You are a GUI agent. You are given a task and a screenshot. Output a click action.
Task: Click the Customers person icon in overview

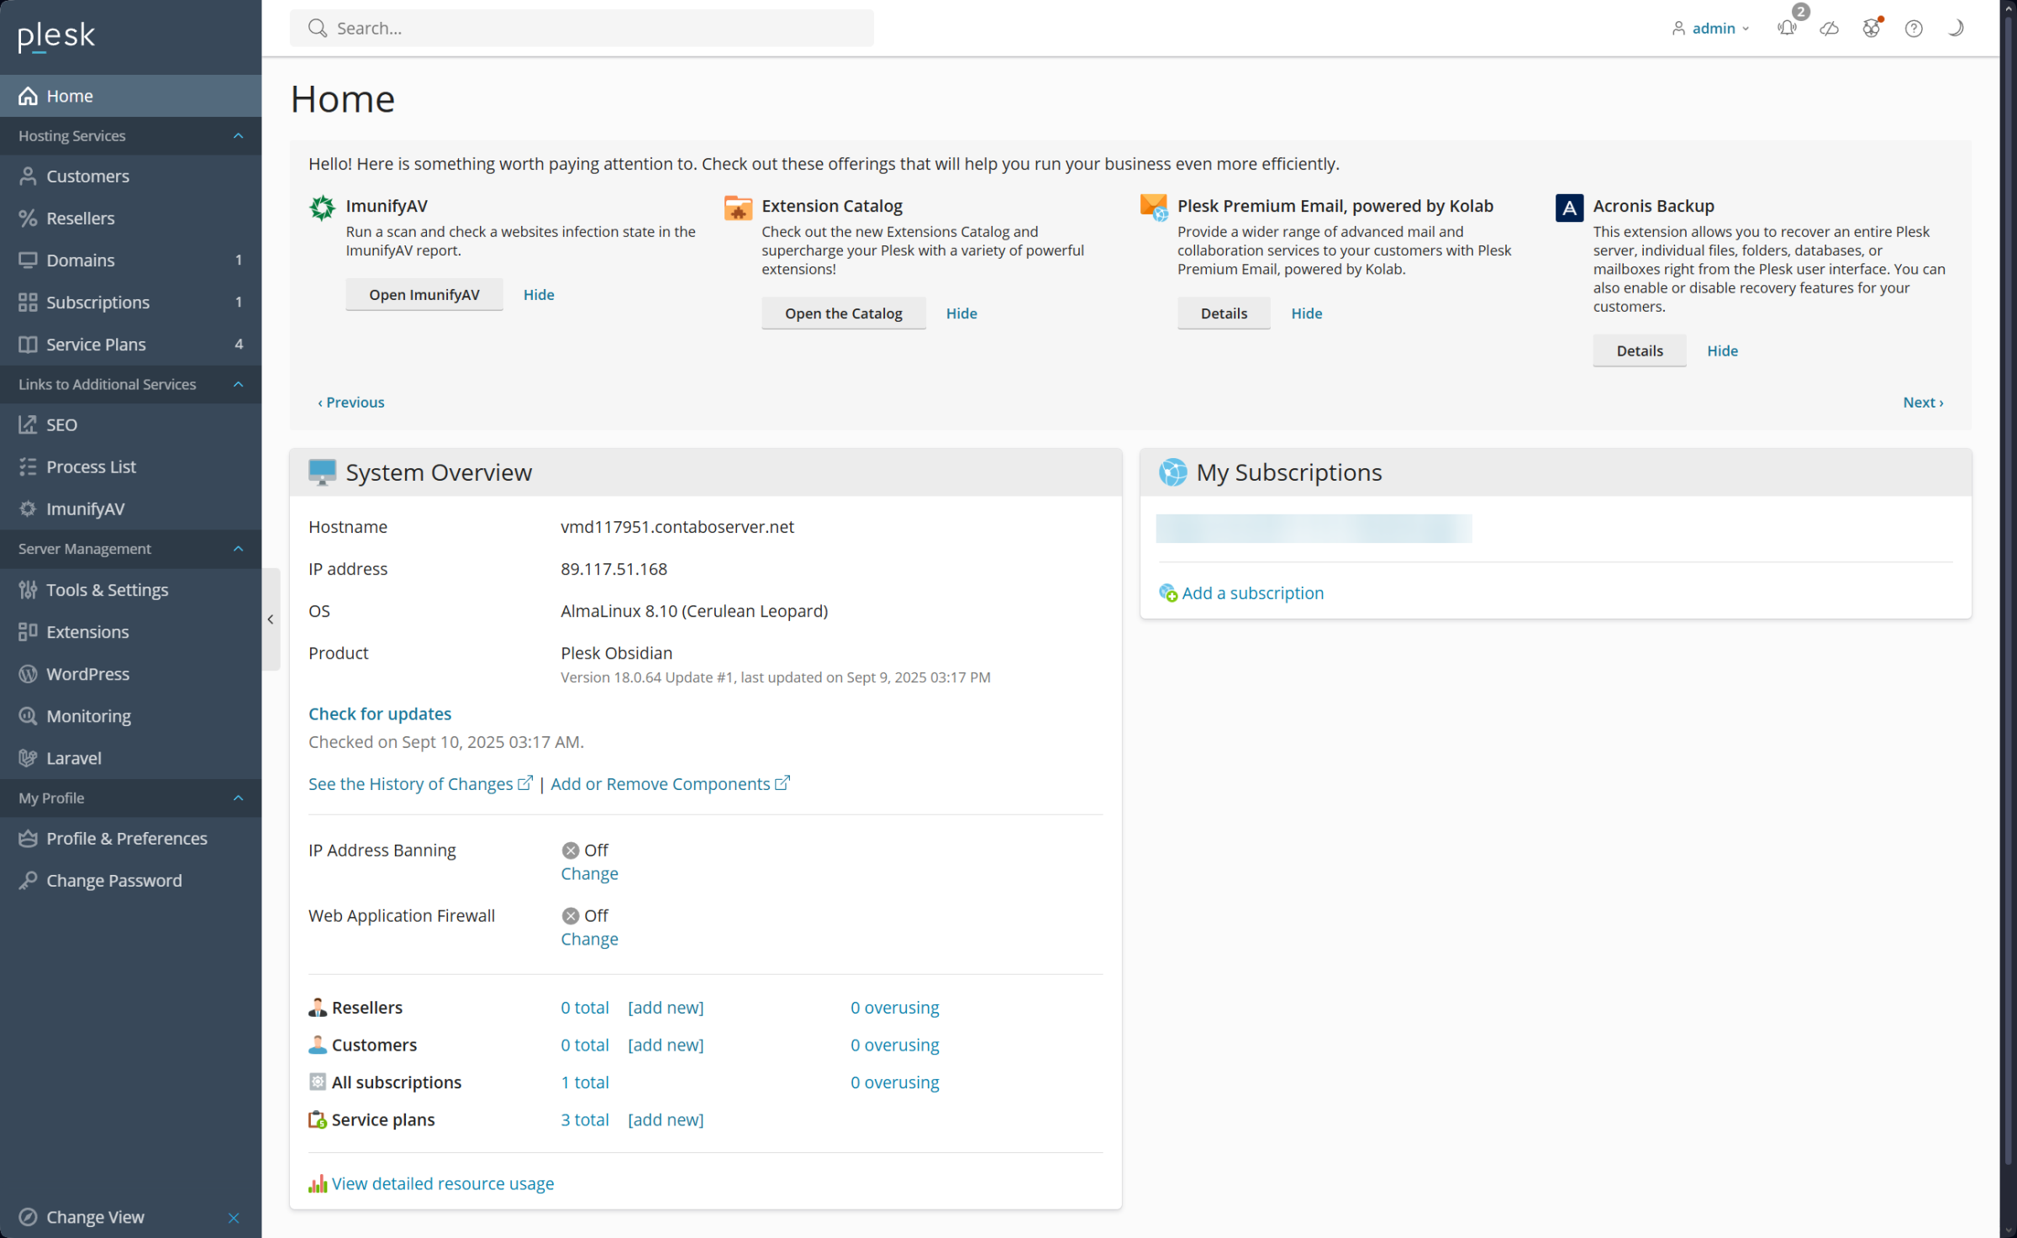tap(317, 1045)
